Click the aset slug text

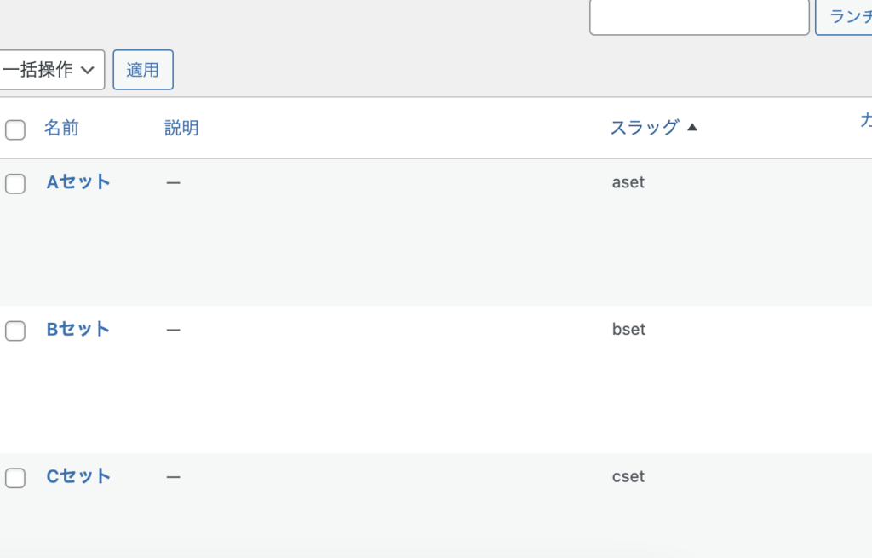628,182
